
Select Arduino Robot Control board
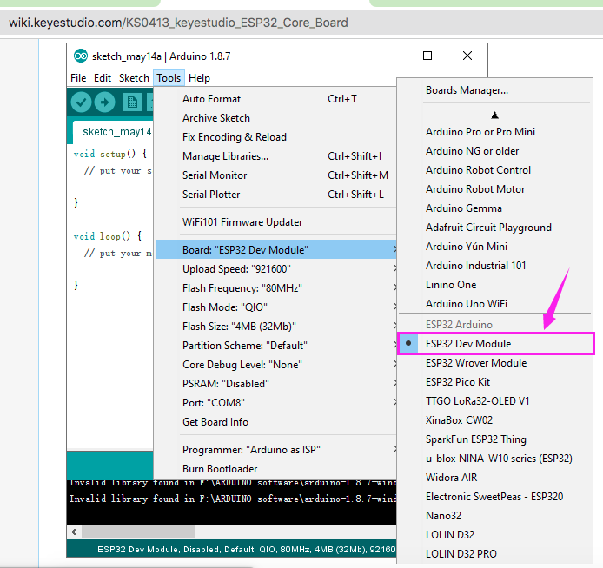click(496, 170)
